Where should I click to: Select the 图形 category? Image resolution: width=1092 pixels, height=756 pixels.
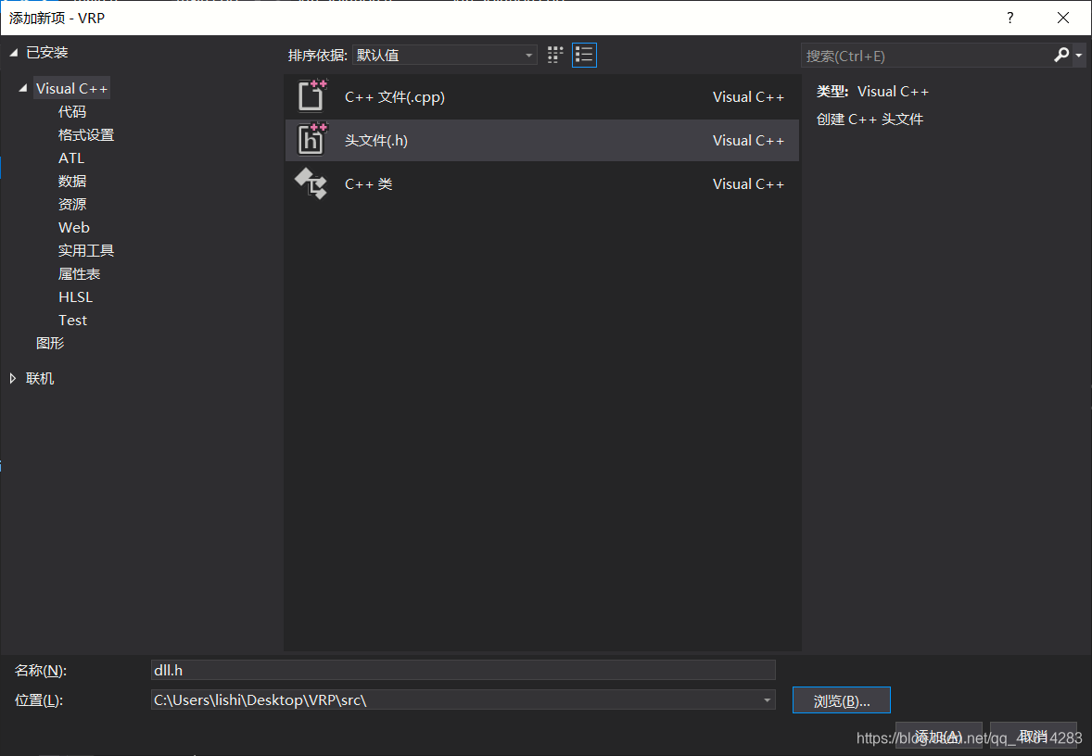click(x=50, y=343)
